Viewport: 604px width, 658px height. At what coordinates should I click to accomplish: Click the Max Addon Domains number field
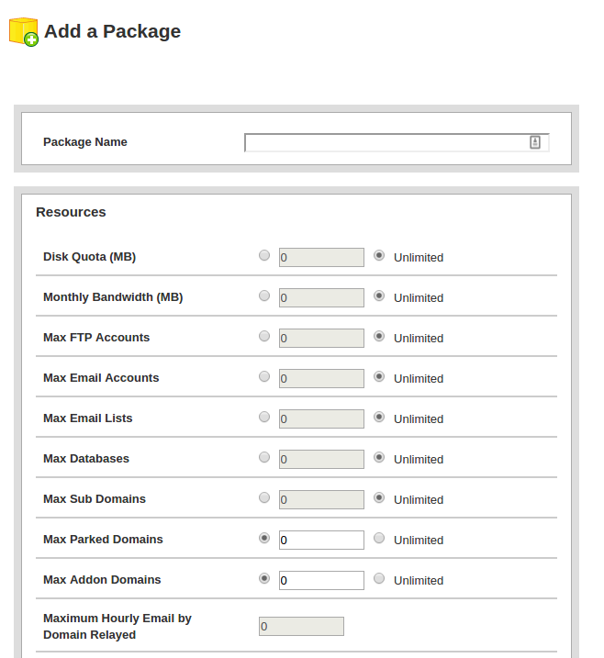click(x=321, y=580)
